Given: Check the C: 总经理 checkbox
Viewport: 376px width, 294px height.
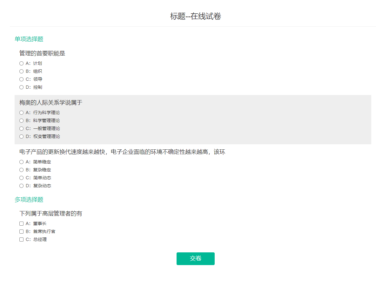Looking at the screenshot, I should coord(21,239).
